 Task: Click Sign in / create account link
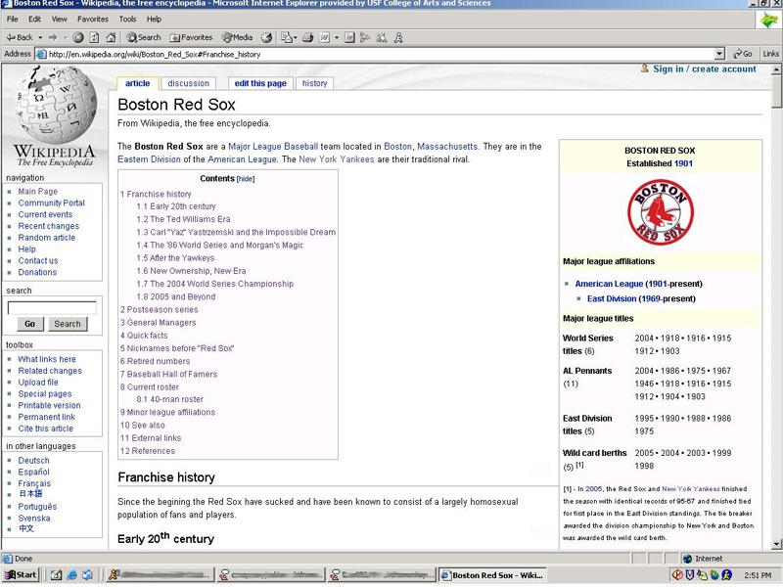[704, 68]
